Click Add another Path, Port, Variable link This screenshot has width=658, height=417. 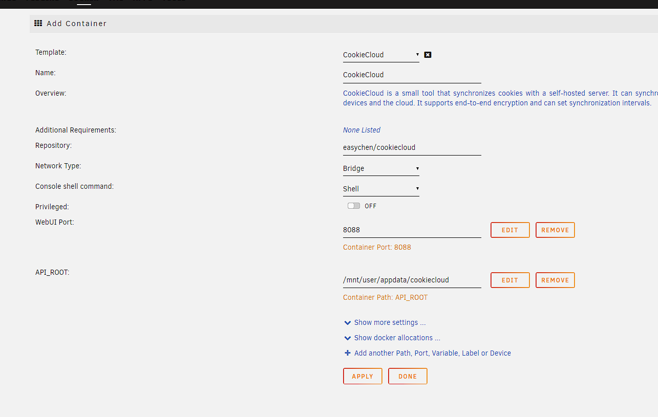[433, 353]
